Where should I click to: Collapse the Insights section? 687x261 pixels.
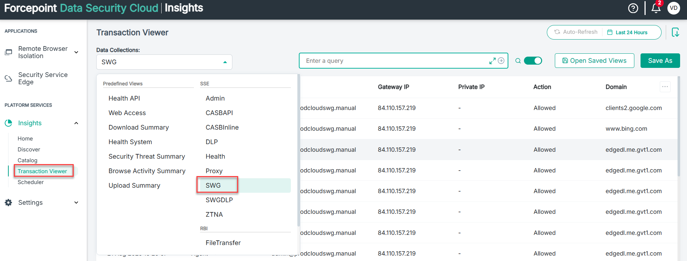[x=76, y=123]
